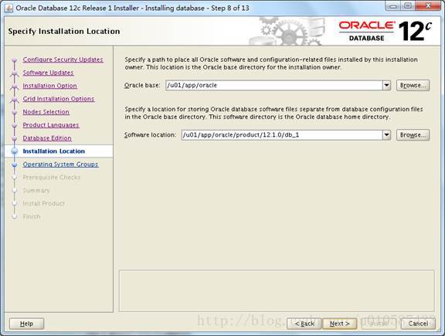This screenshot has width=445, height=336.
Task: Click the Database Edition step bullet
Action: click(x=15, y=138)
